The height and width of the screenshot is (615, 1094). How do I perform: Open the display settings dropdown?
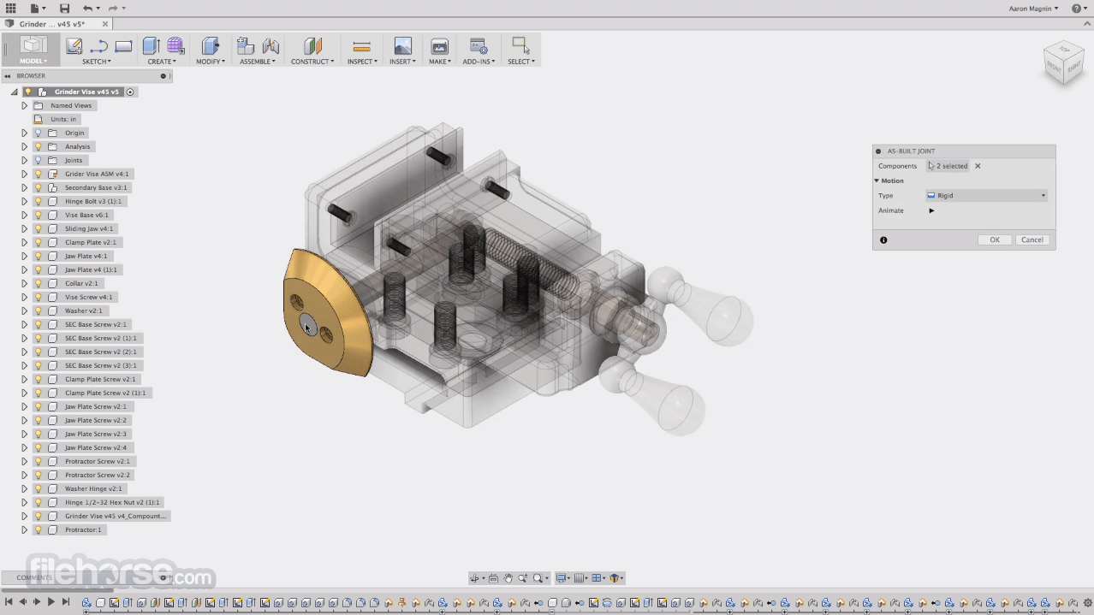point(564,578)
